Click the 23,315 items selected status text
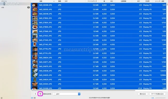This screenshot has width=168, height=99. click(x=99, y=98)
